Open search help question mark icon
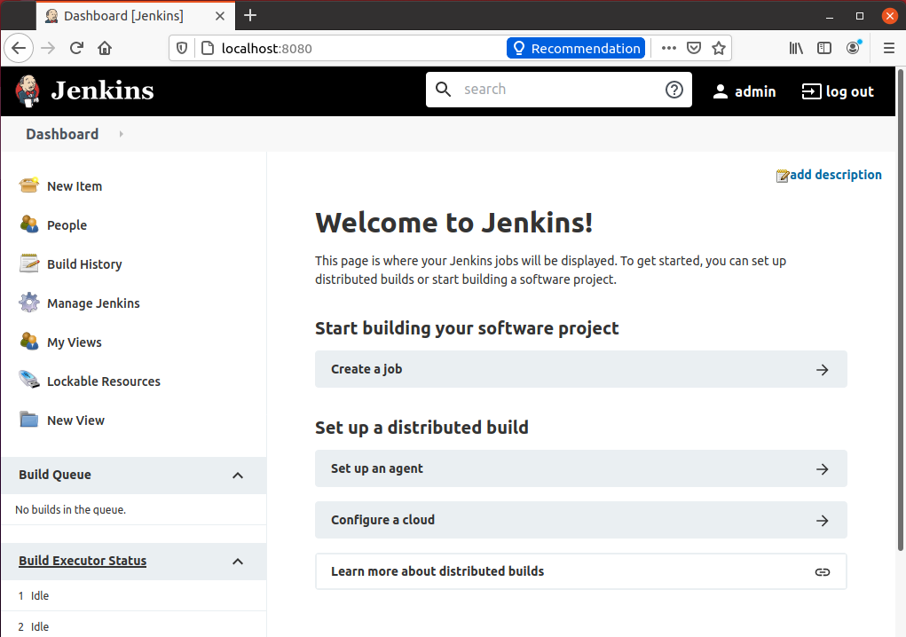This screenshot has height=637, width=906. [x=674, y=90]
